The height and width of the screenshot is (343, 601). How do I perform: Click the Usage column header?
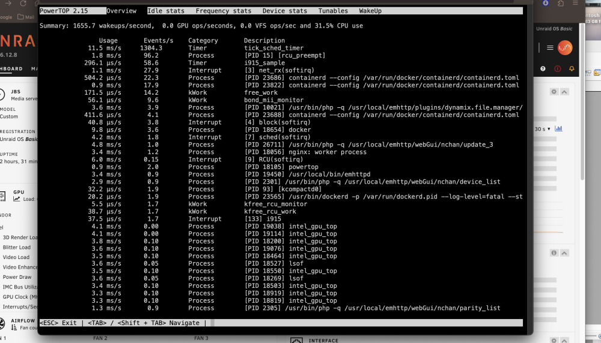click(x=108, y=41)
